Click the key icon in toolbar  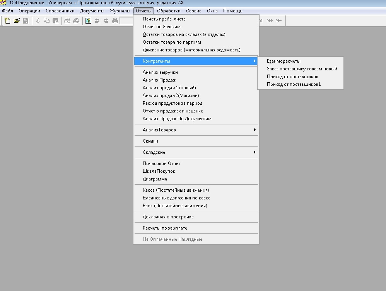(88, 20)
